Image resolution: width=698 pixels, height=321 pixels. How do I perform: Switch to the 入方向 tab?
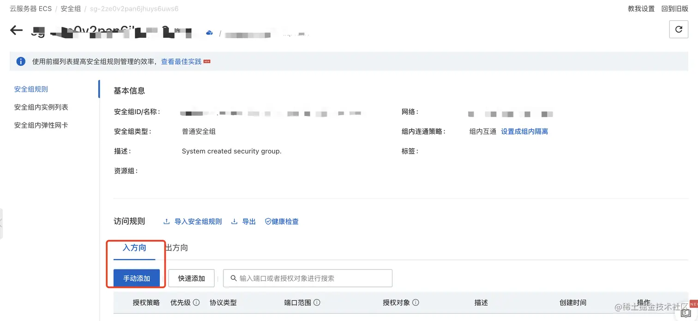(x=134, y=248)
